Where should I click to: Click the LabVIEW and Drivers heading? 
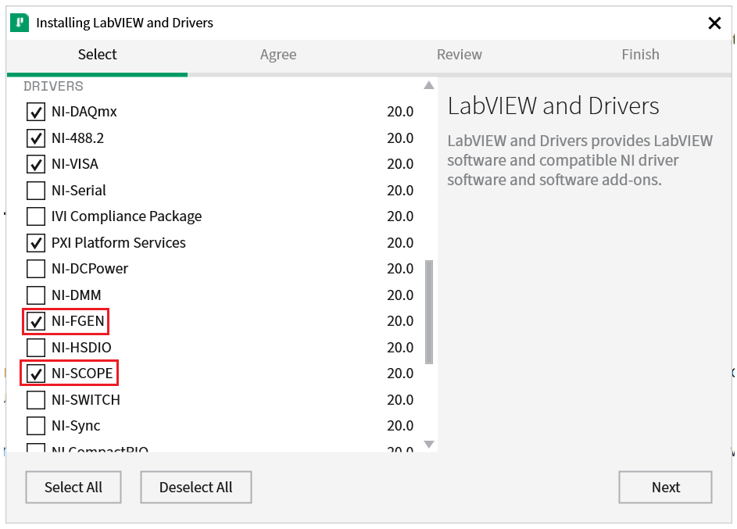tap(553, 105)
